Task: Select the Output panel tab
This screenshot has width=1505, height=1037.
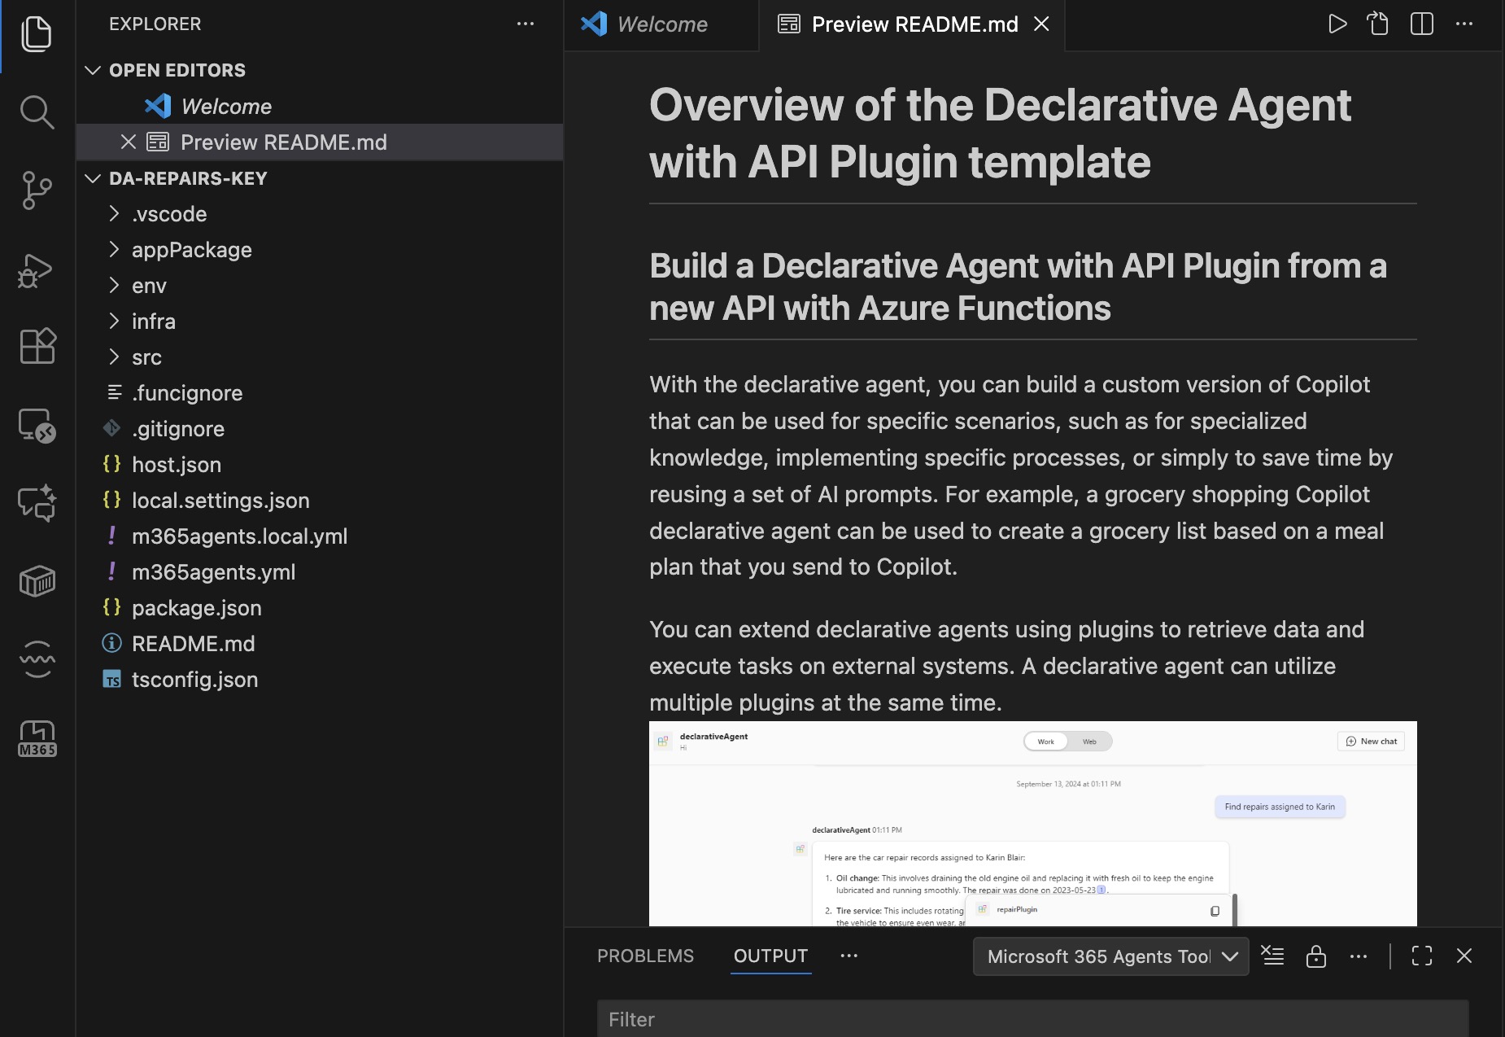Action: [x=770, y=956]
